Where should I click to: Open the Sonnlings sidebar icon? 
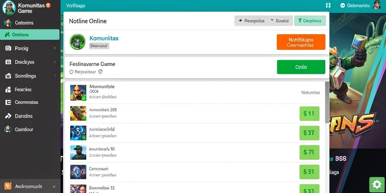click(x=8, y=76)
